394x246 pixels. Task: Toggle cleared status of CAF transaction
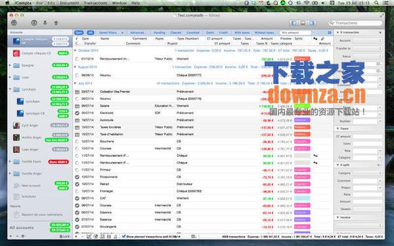click(x=77, y=198)
